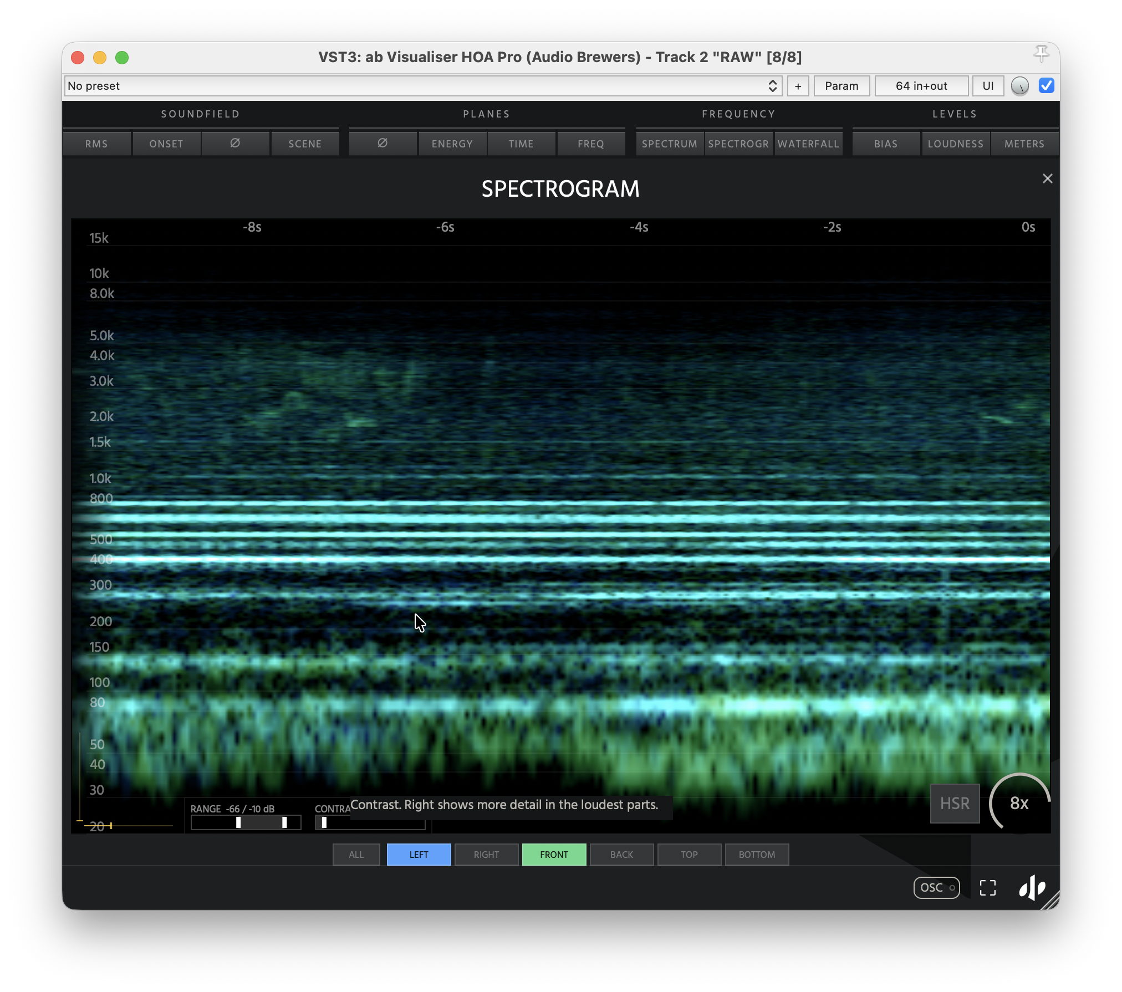The width and height of the screenshot is (1122, 992).
Task: Toggle the BOTTOM direction filter
Action: [x=757, y=855]
